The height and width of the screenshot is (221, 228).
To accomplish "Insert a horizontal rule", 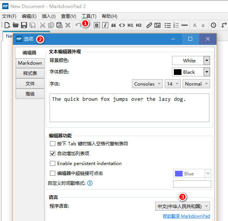I will click(x=185, y=25).
